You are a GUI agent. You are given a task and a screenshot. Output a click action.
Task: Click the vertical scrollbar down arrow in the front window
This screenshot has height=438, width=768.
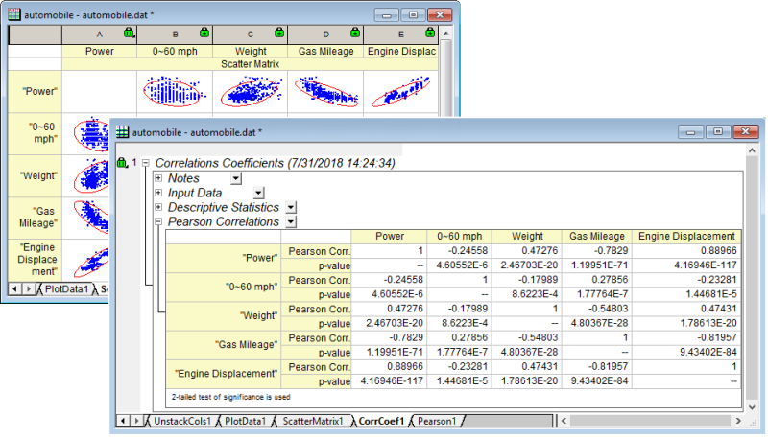pos(752,407)
